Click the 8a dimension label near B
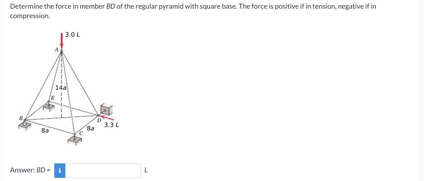 coord(45,131)
